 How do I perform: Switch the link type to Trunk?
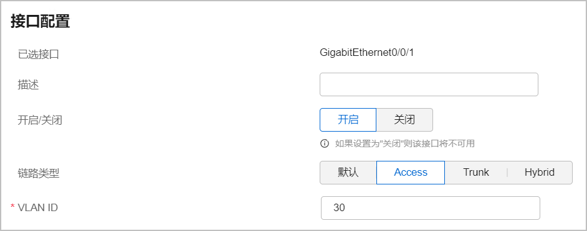[476, 173]
